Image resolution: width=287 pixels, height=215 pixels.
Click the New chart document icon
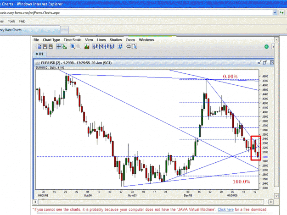(39, 47)
